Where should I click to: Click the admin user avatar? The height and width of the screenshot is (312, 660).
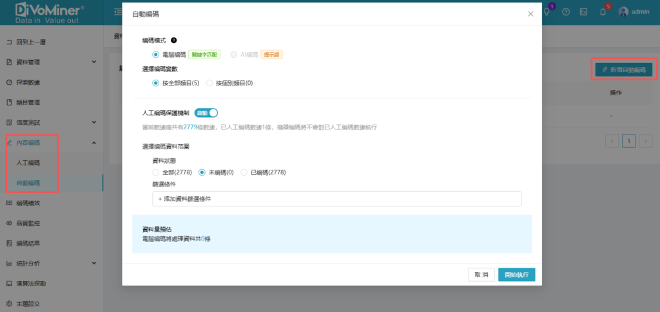click(623, 12)
